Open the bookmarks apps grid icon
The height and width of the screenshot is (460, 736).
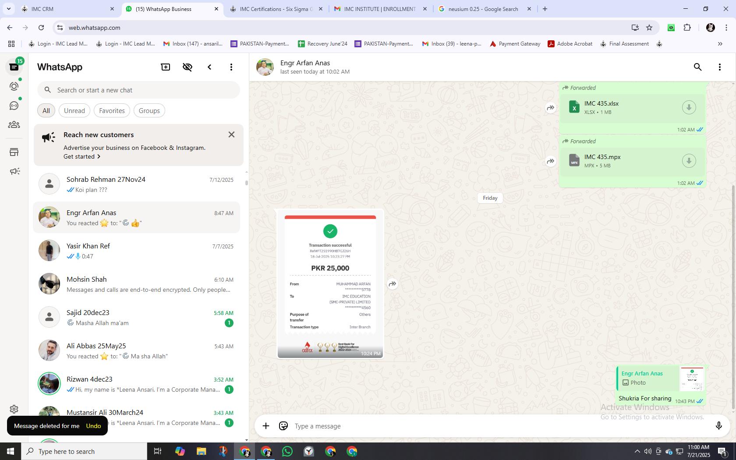tap(11, 44)
